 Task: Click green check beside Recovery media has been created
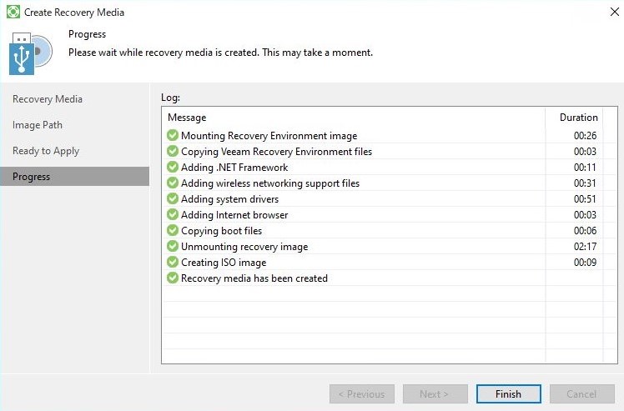click(173, 278)
